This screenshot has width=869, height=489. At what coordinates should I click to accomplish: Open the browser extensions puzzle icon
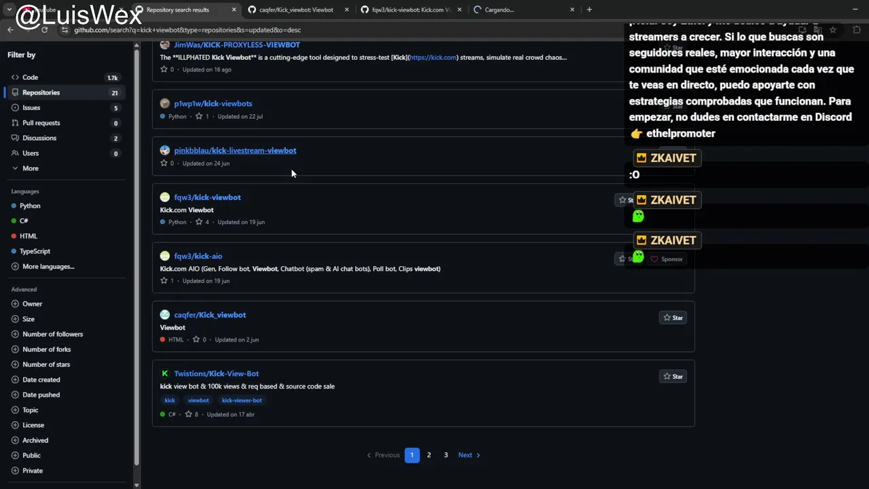[x=856, y=30]
